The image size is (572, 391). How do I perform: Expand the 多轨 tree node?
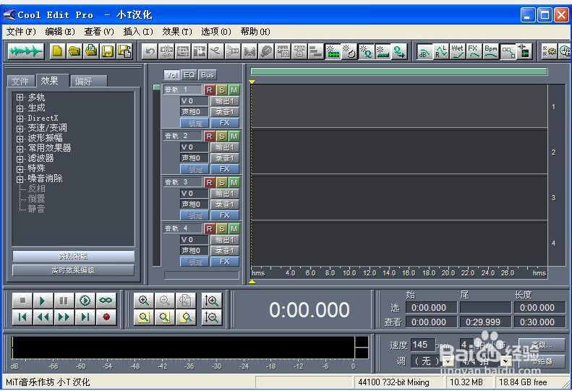pos(20,98)
